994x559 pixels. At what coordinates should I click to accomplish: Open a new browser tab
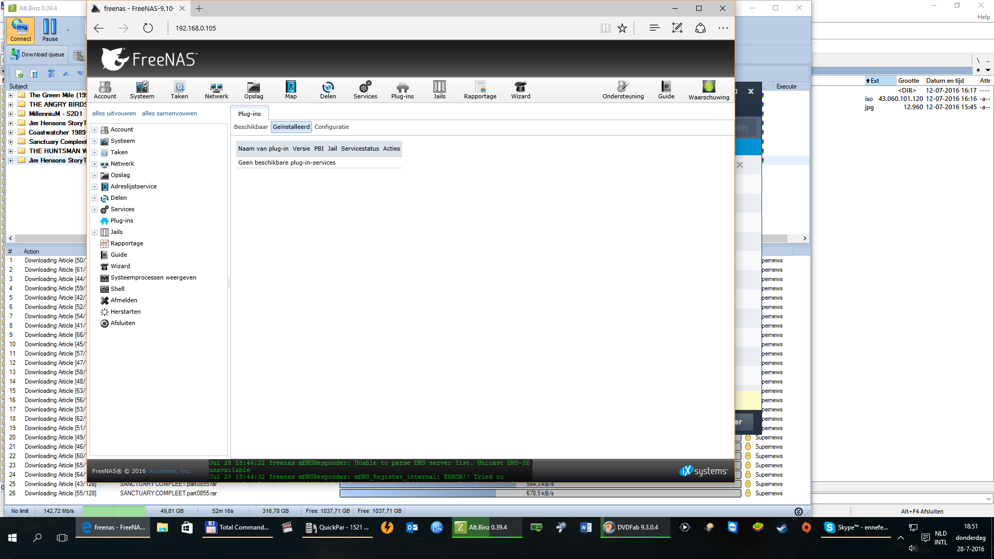199,8
